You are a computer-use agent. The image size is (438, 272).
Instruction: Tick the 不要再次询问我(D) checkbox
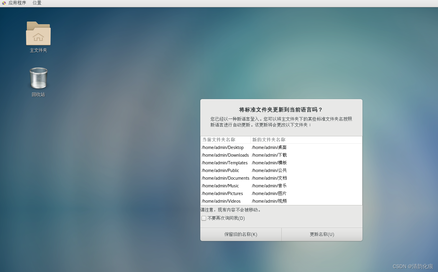(x=204, y=218)
